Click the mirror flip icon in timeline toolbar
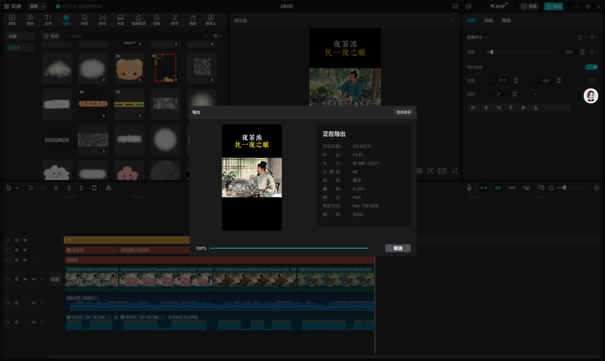This screenshot has height=361, width=605. (108, 188)
